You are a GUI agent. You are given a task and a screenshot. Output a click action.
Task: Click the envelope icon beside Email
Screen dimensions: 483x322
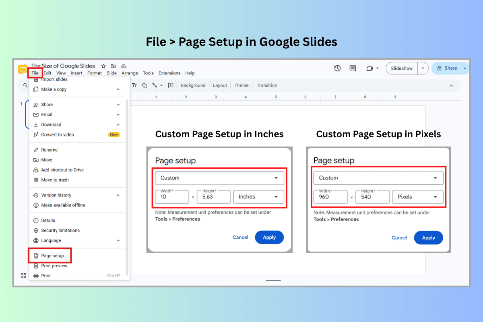point(36,115)
